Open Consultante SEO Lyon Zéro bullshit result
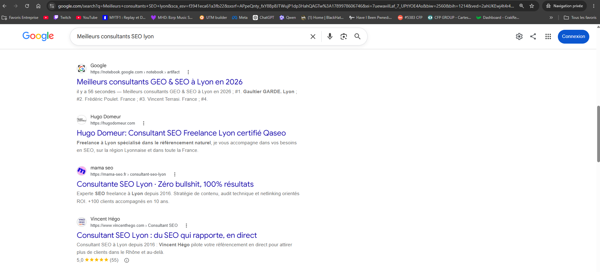This screenshot has height=272, width=600. click(x=165, y=184)
